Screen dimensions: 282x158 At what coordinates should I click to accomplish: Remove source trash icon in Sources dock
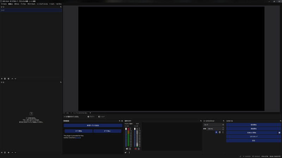tap(5, 152)
